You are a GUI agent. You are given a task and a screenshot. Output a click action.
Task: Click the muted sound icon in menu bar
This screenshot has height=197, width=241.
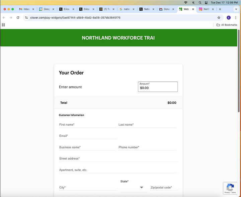pyautogui.click(x=193, y=2)
